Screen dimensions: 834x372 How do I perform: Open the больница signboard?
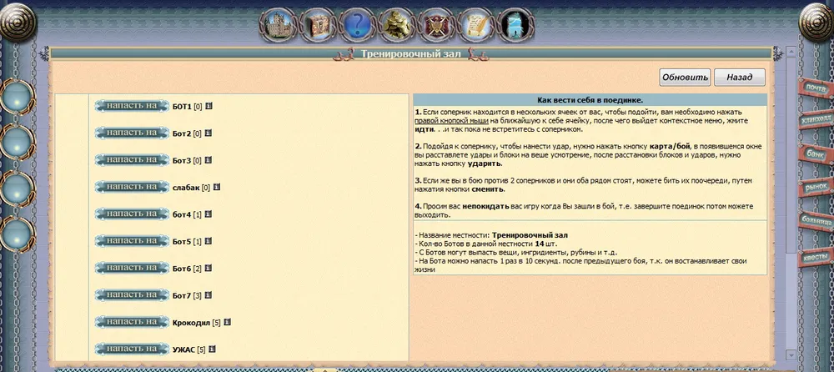(x=816, y=220)
